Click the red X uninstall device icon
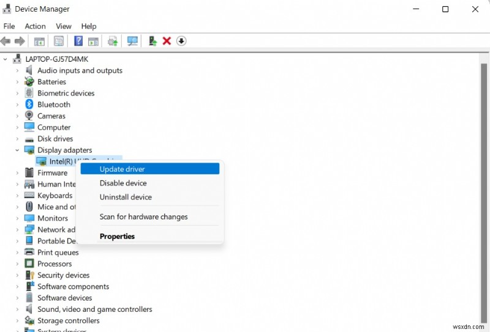 (x=167, y=41)
